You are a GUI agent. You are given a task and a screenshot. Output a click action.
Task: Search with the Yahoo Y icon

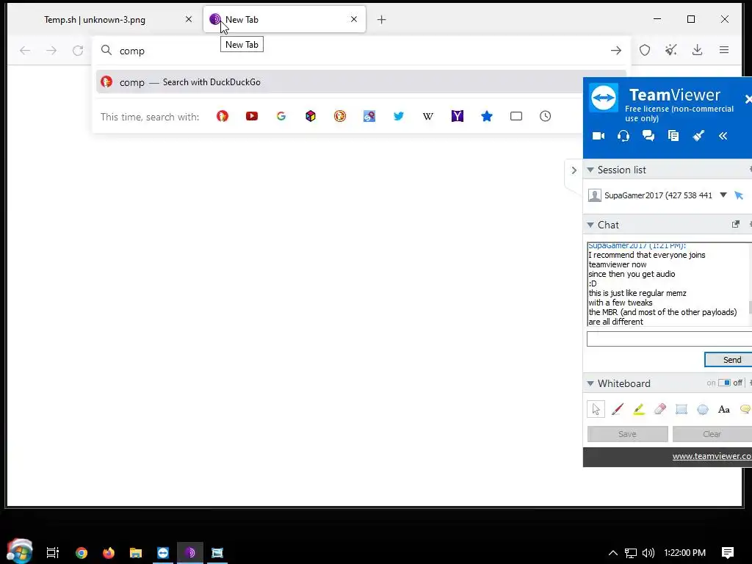click(457, 116)
